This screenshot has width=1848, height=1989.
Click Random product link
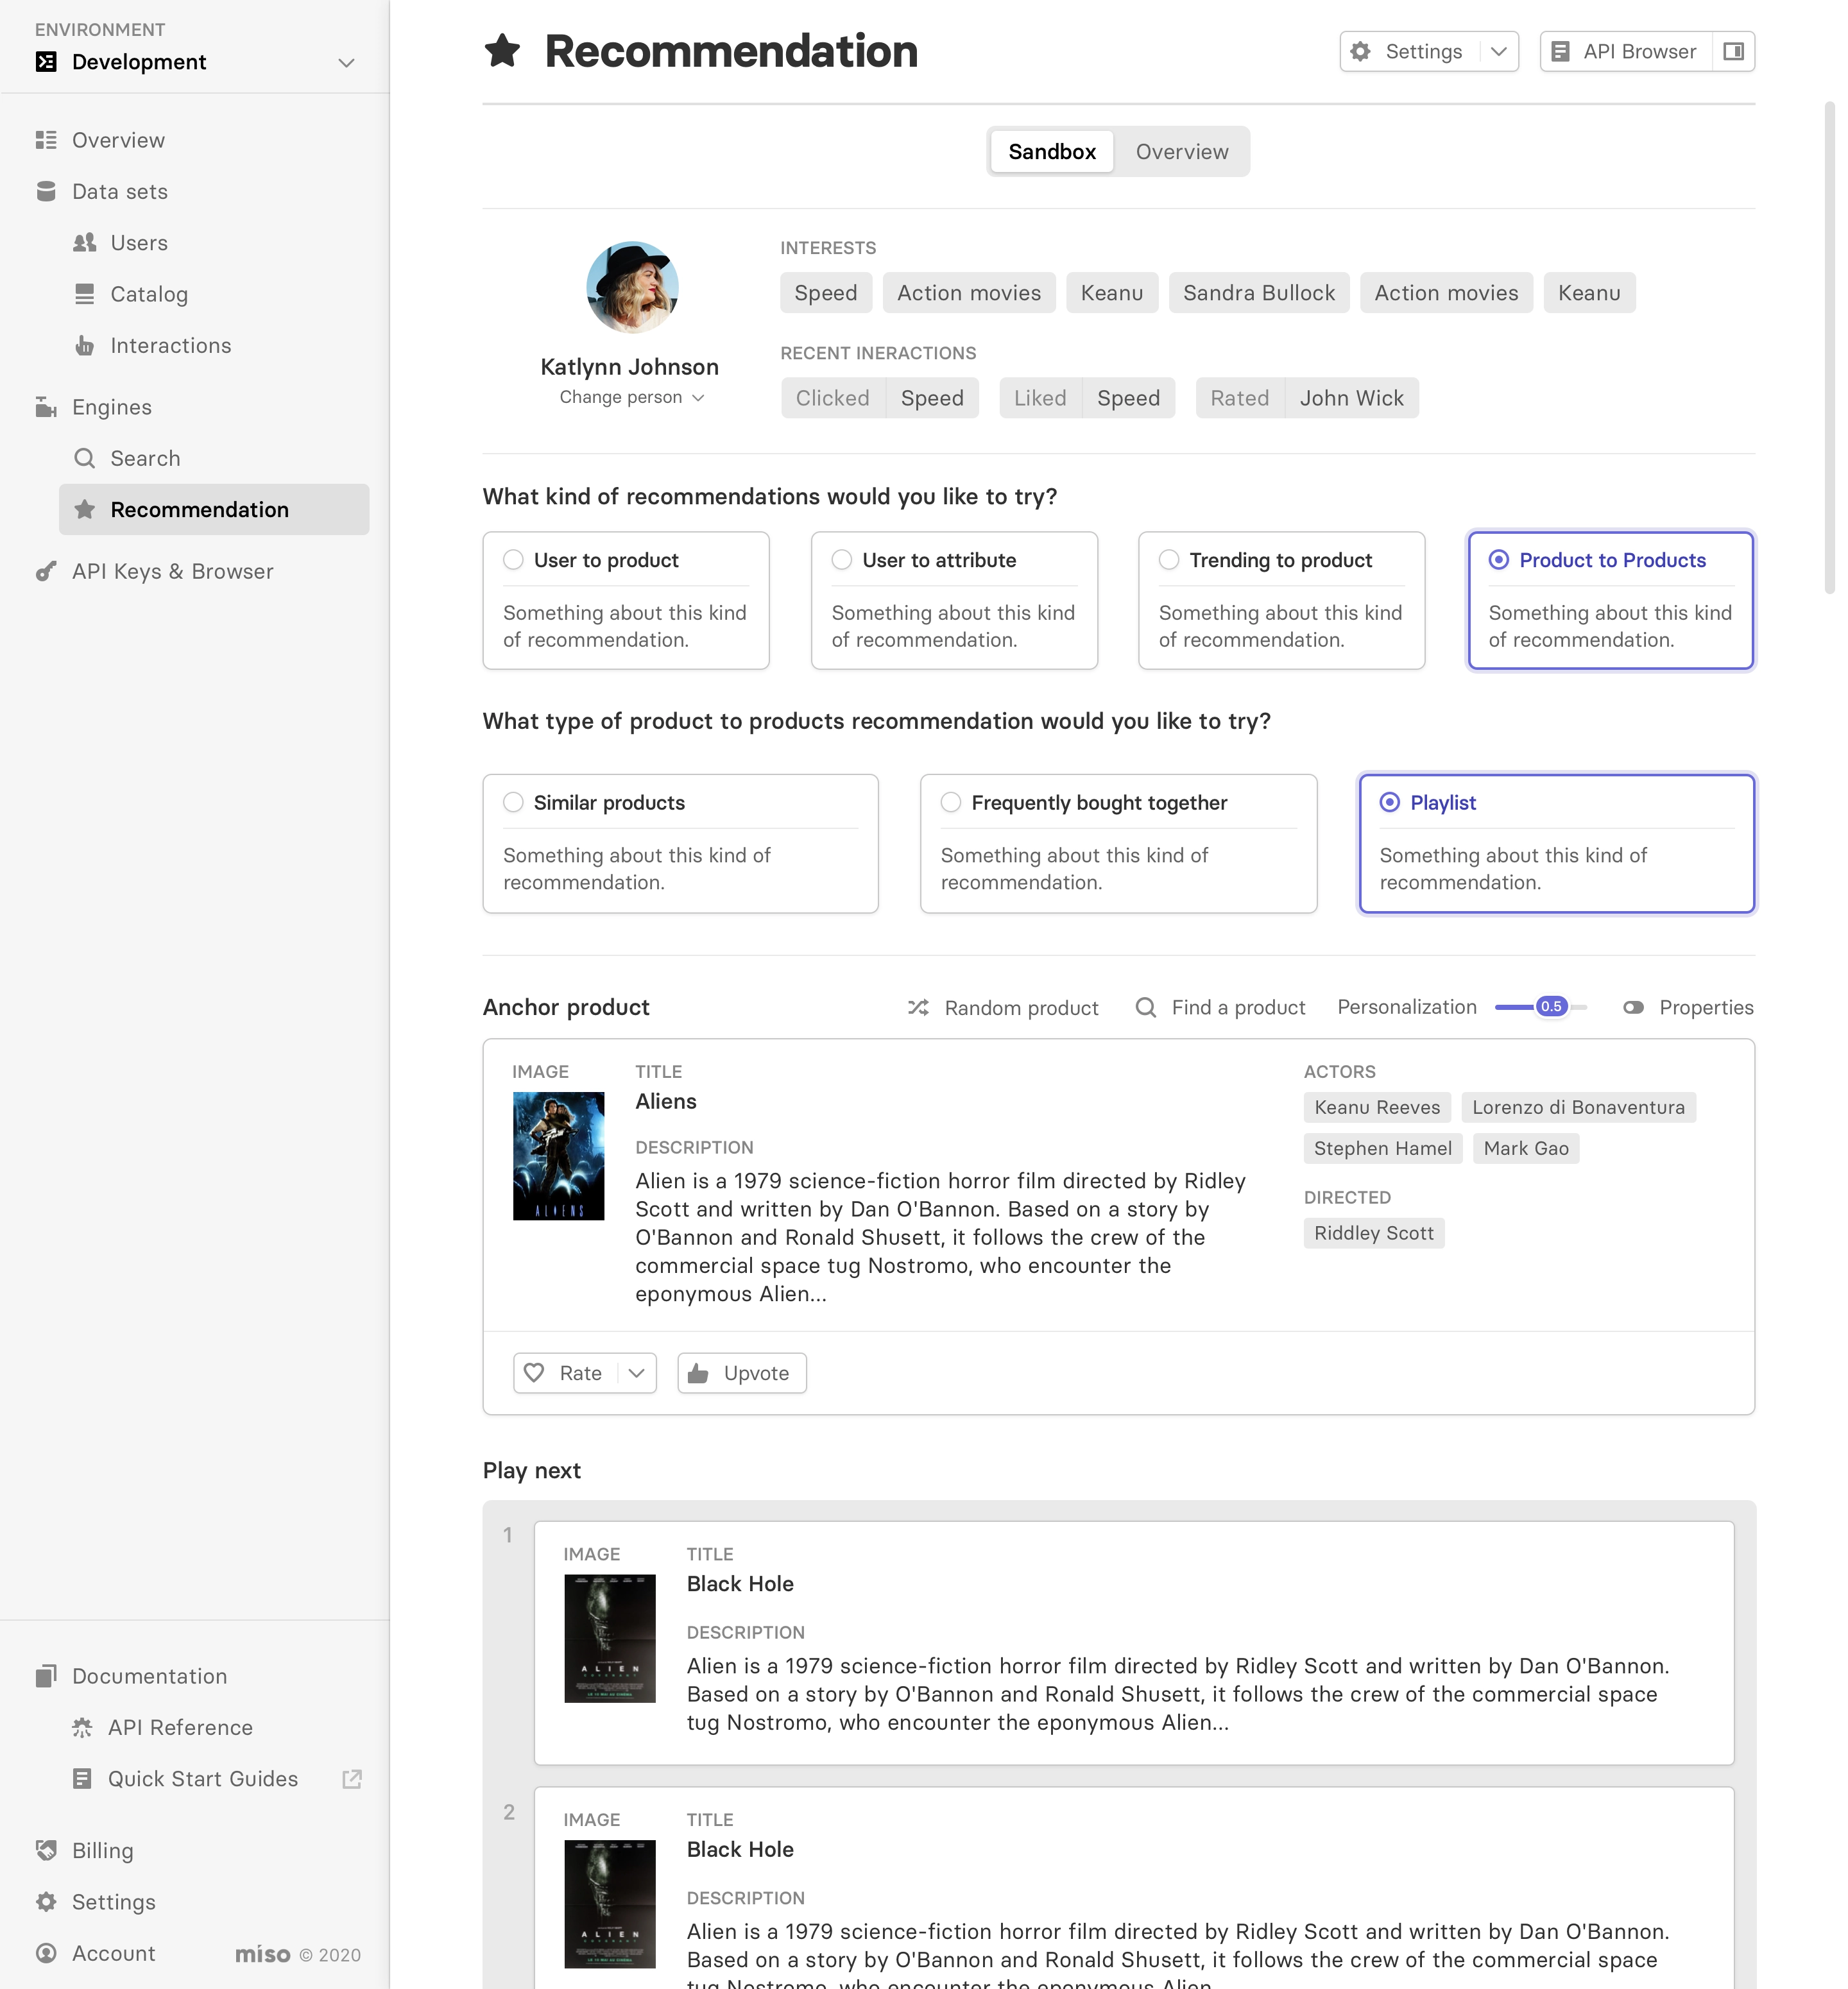click(1003, 1007)
